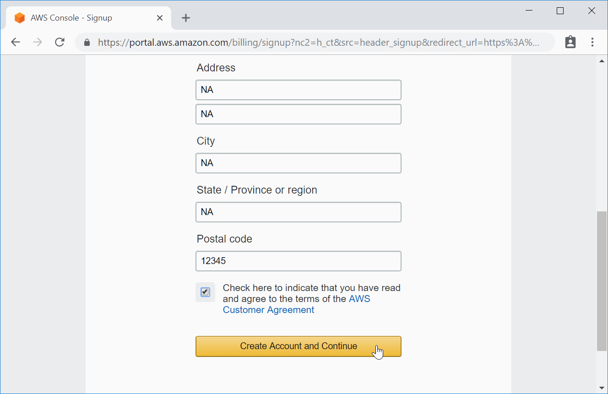View site security lock information
The image size is (608, 394).
(87, 43)
